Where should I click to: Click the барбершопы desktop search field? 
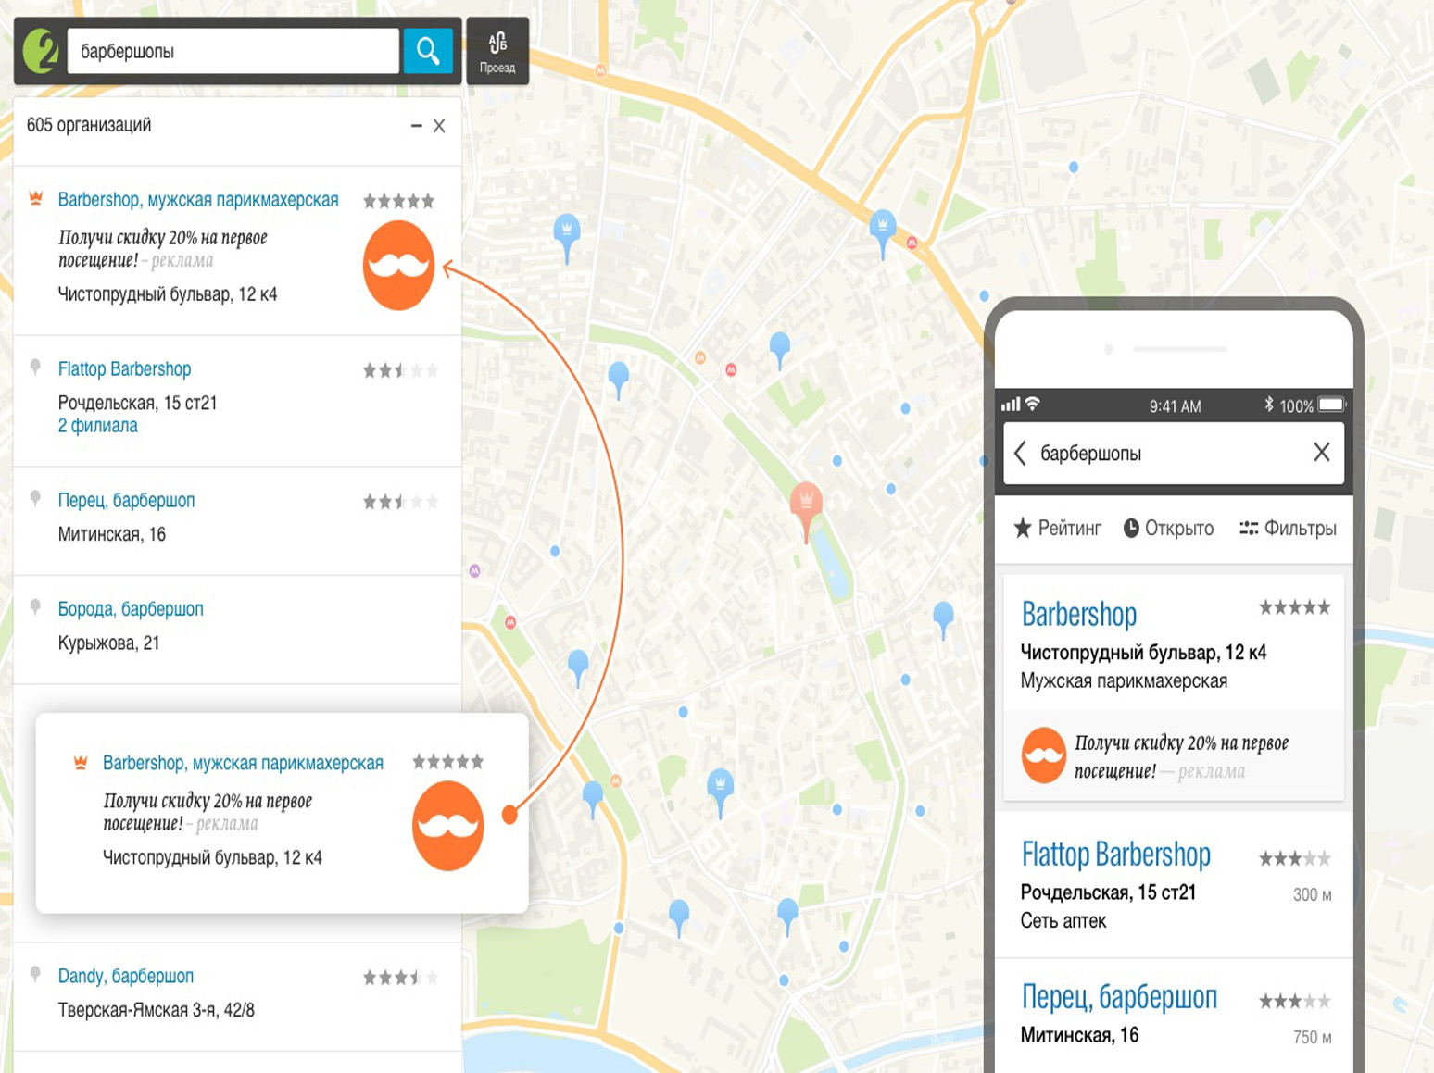tap(232, 51)
